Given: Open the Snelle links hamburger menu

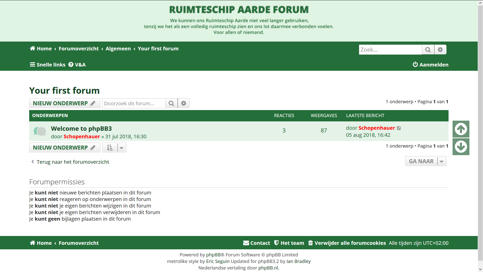Looking at the screenshot, I should point(48,65).
